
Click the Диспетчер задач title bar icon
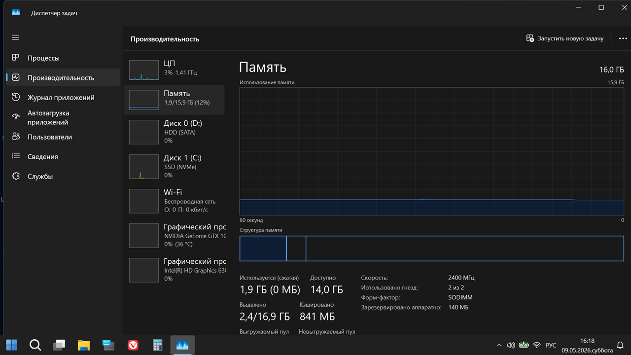(x=16, y=13)
